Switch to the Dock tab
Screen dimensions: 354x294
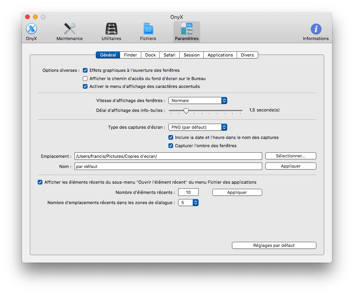pos(150,55)
